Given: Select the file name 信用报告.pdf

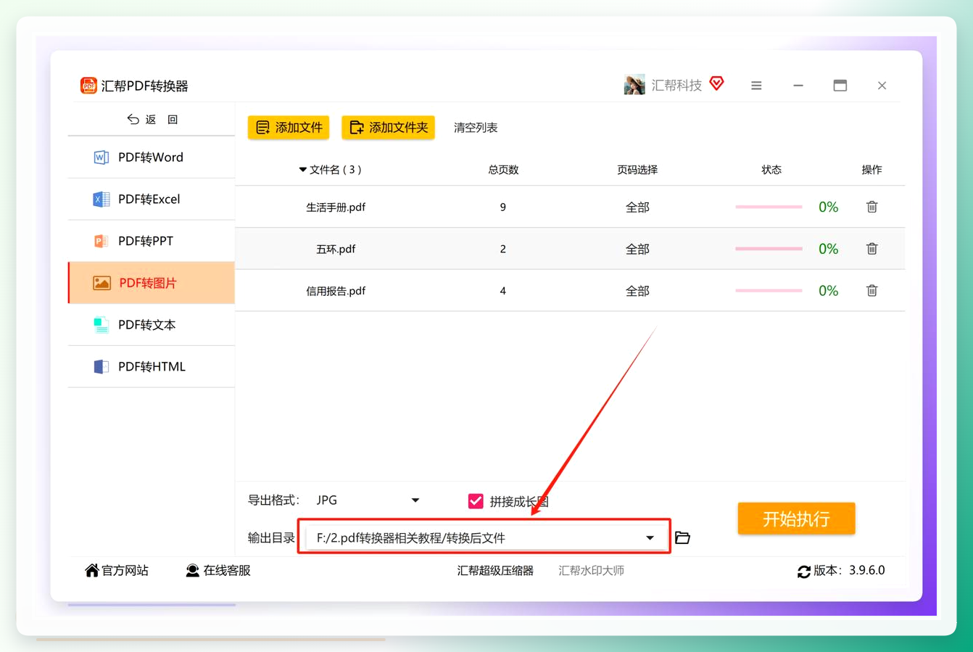Looking at the screenshot, I should [336, 292].
